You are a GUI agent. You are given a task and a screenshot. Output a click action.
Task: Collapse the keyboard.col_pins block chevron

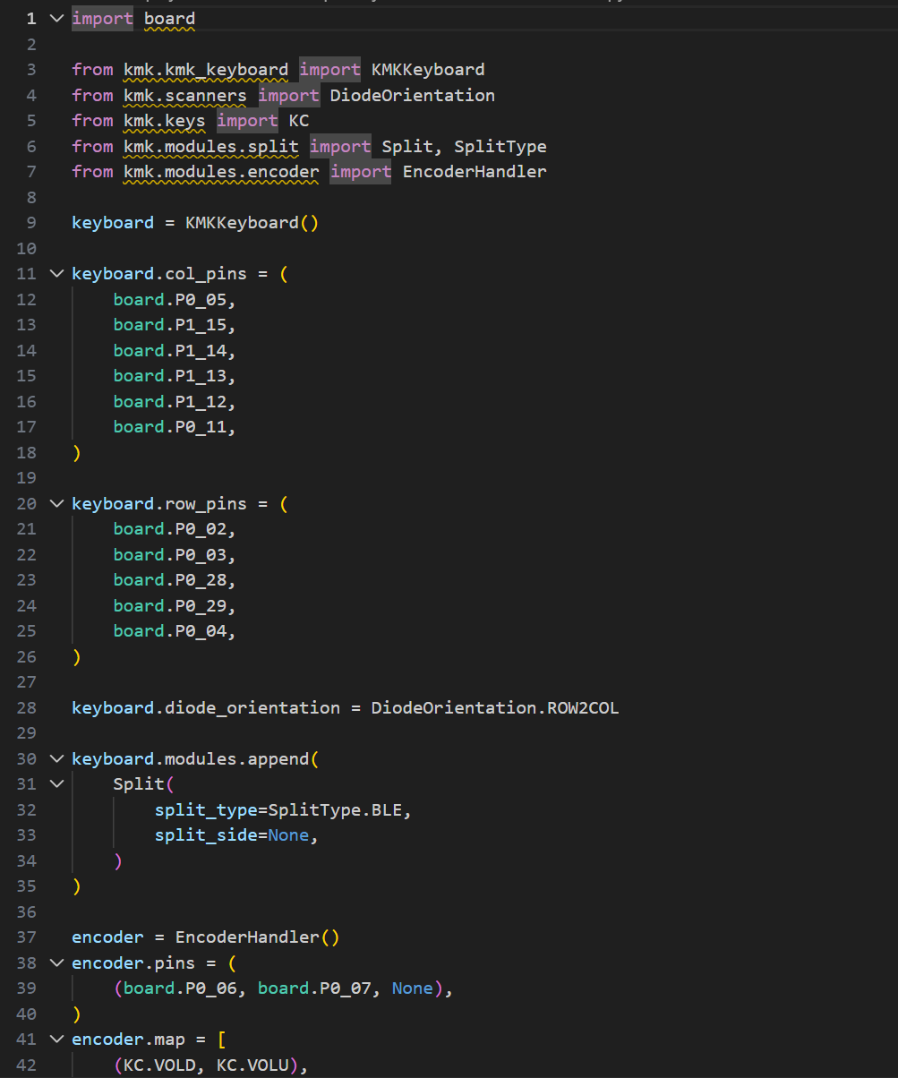tap(57, 274)
